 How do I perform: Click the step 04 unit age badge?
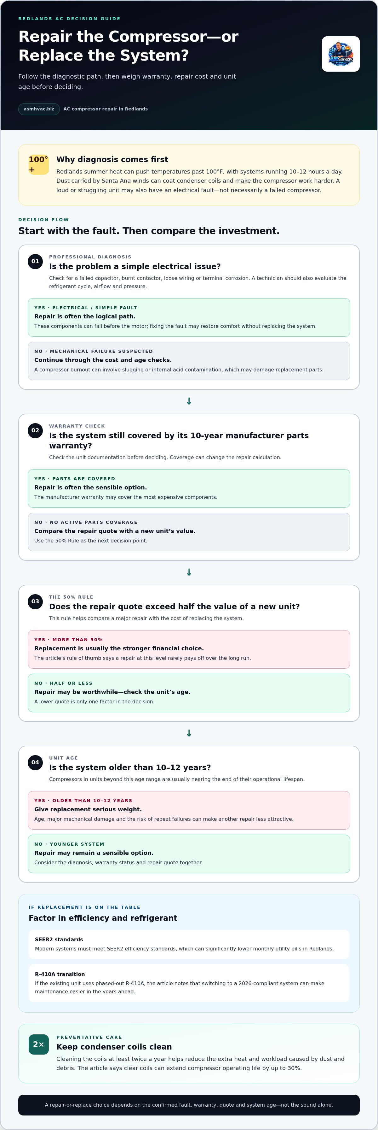(35, 762)
